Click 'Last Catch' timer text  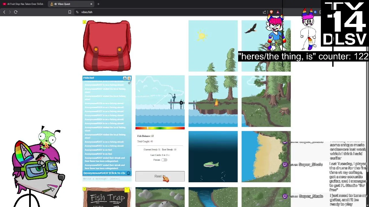coord(160,155)
